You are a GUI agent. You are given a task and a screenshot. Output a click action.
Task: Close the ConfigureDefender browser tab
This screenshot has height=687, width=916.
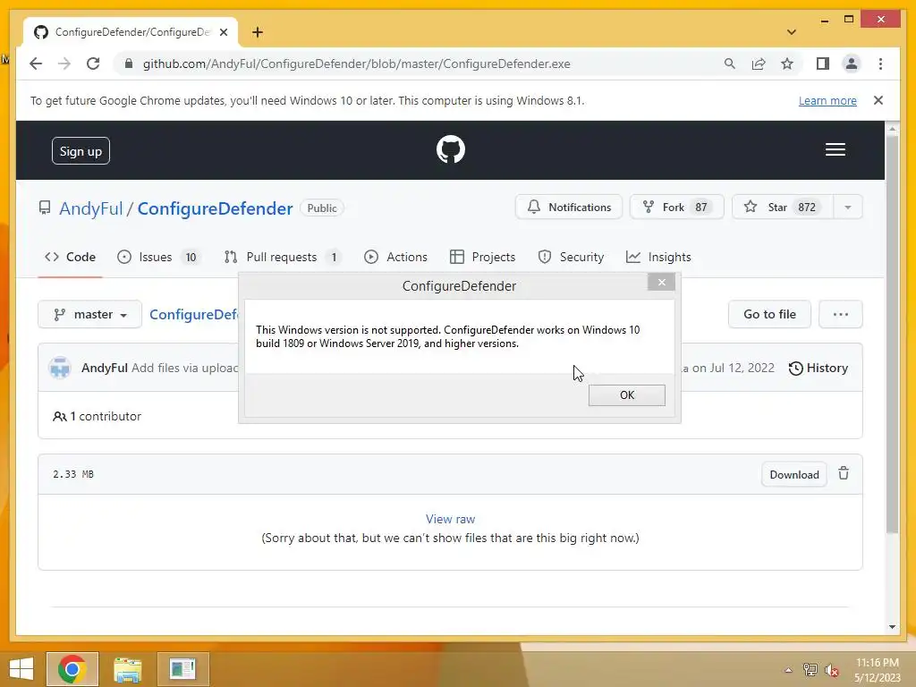click(x=223, y=32)
